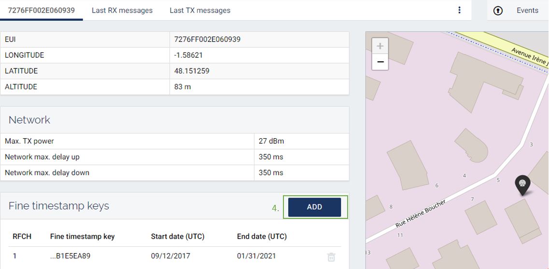Click the End date (UTC) column header
Viewport: 549px width, 269px height.
tap(262, 236)
